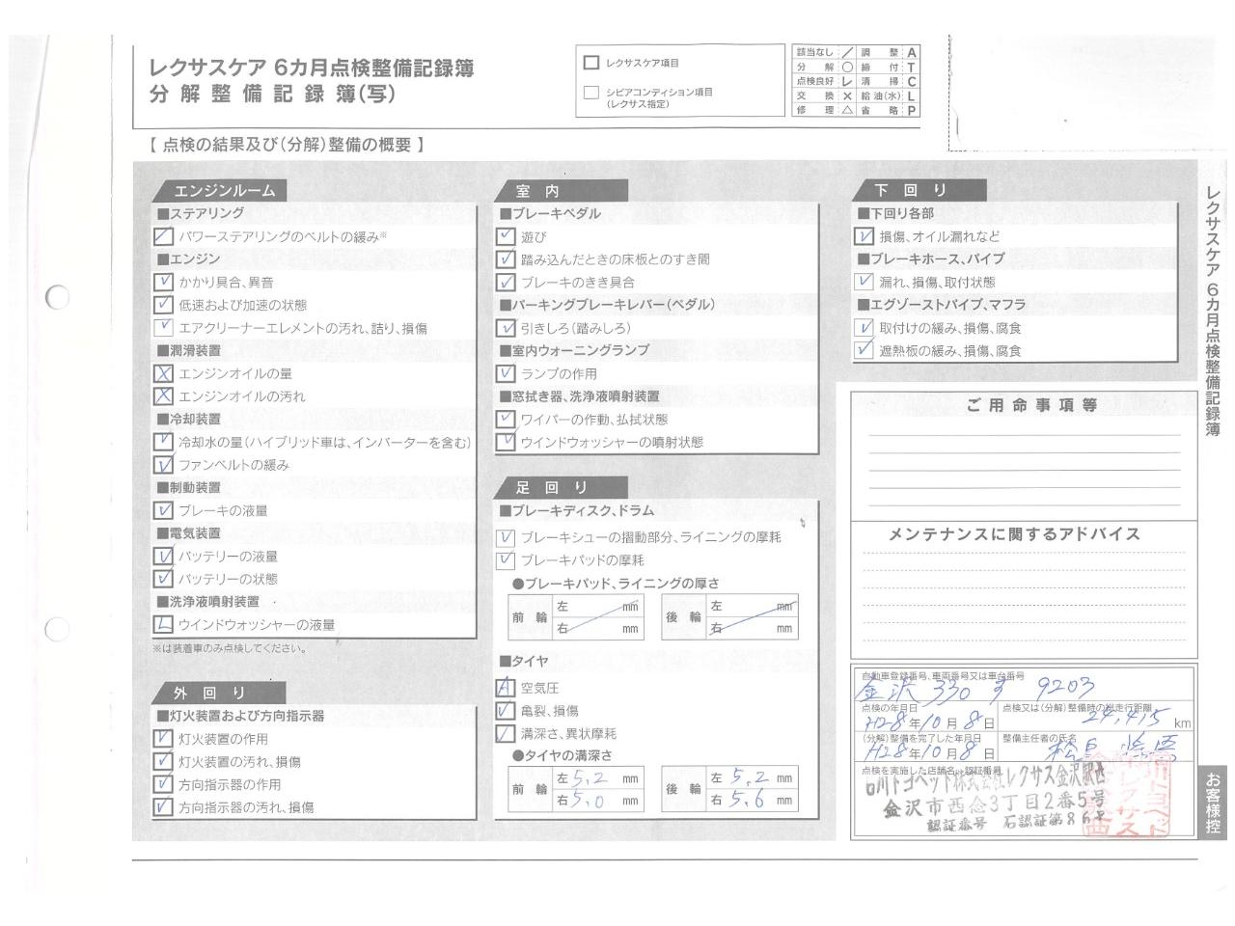Check the 灯火装置の汚れ、損傷 box
The height and width of the screenshot is (926, 1235).
point(163,761)
